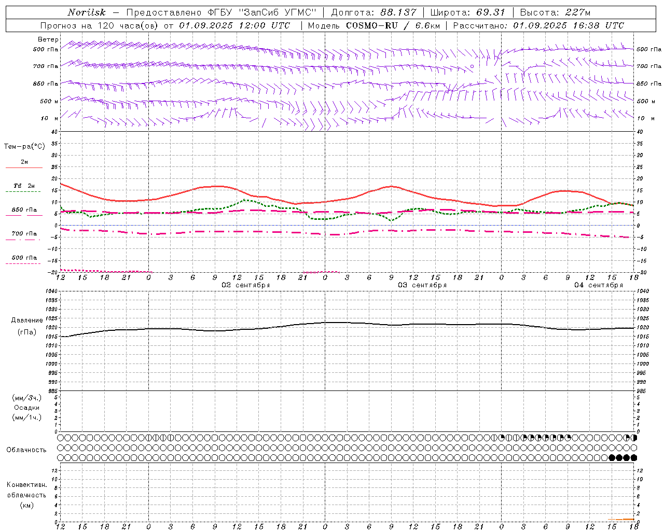Click the Давление pressure panel label
Screen dimensions: 664x531
tap(27, 320)
